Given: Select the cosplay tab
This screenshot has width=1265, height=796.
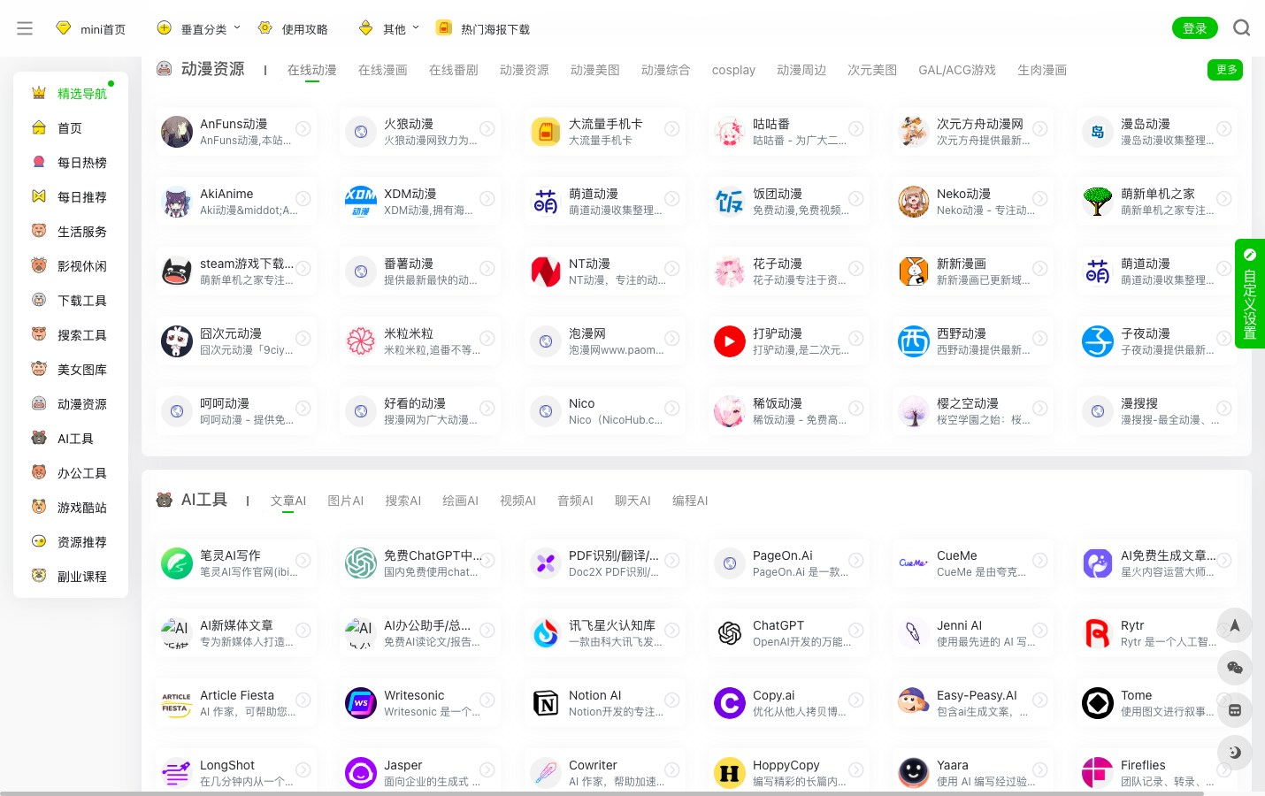Looking at the screenshot, I should tap(733, 70).
